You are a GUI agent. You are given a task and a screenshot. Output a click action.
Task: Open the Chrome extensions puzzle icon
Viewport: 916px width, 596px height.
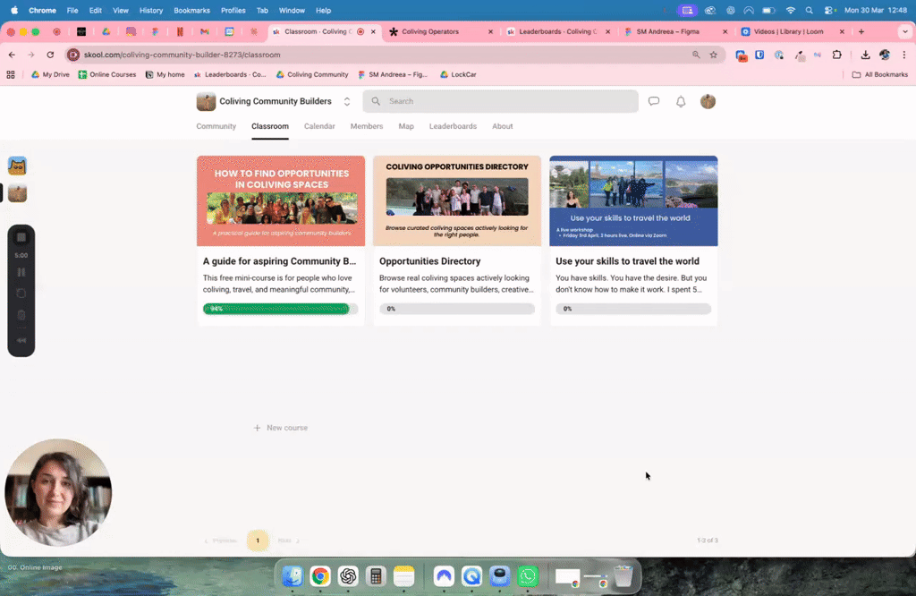[837, 54]
